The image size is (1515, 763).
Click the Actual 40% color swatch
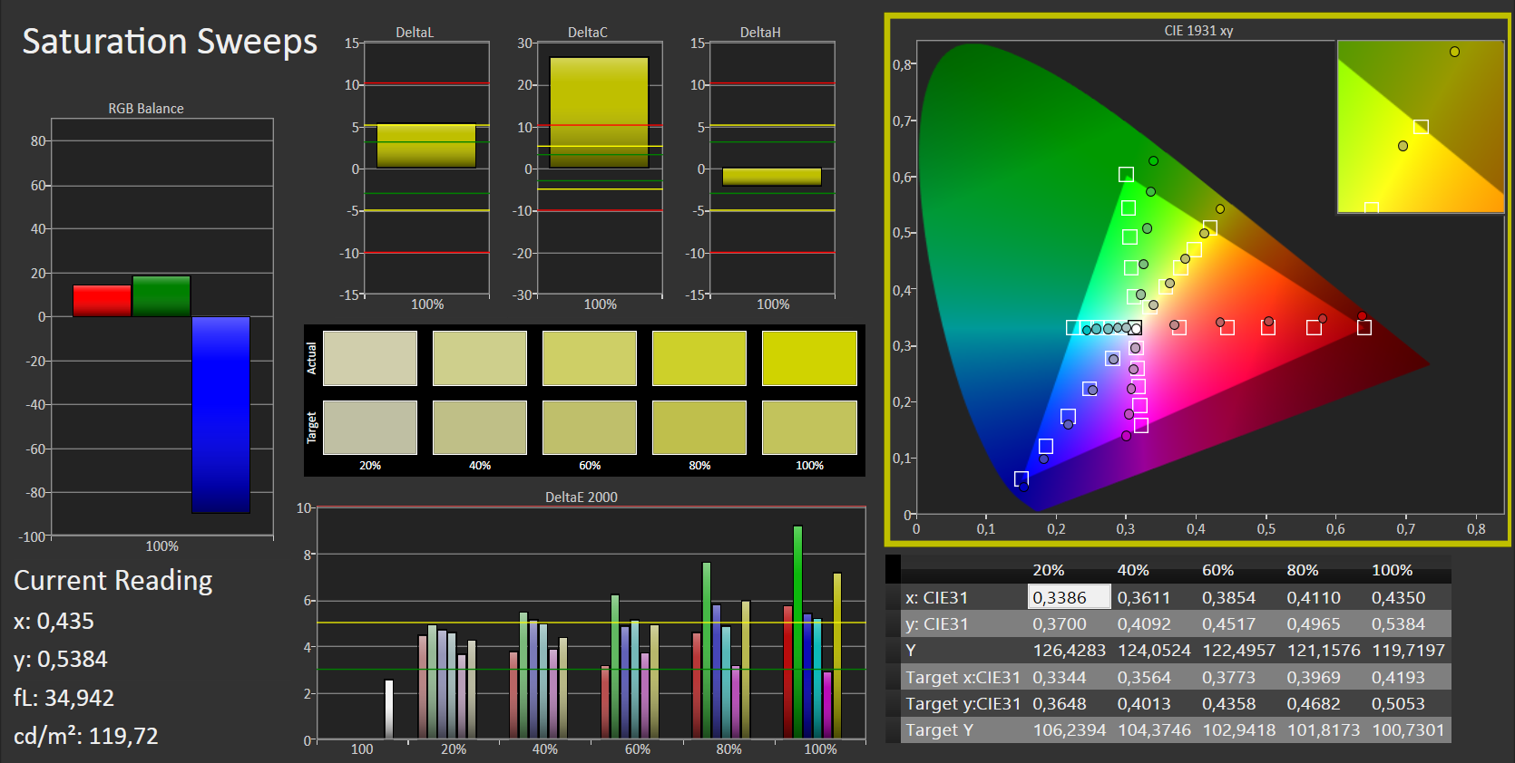point(480,358)
